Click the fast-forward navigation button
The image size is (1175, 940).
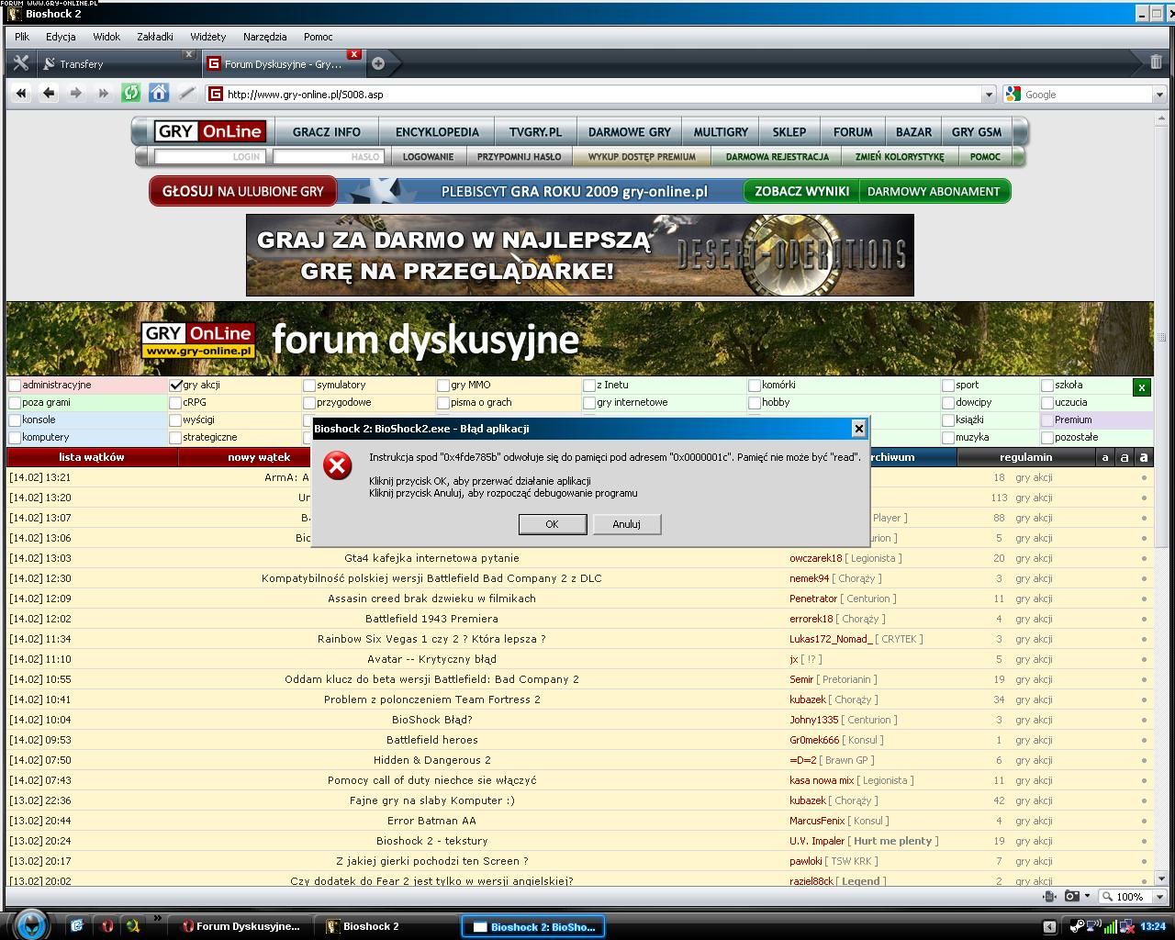[104, 94]
